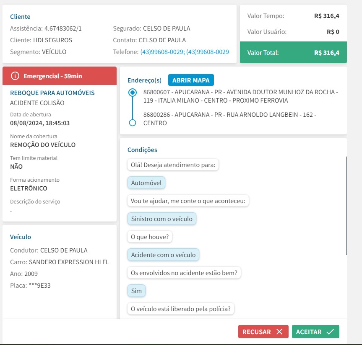Screen dimensions: 362x345
Task: Select the Acidente com o veículo reply
Action: [x=163, y=255]
